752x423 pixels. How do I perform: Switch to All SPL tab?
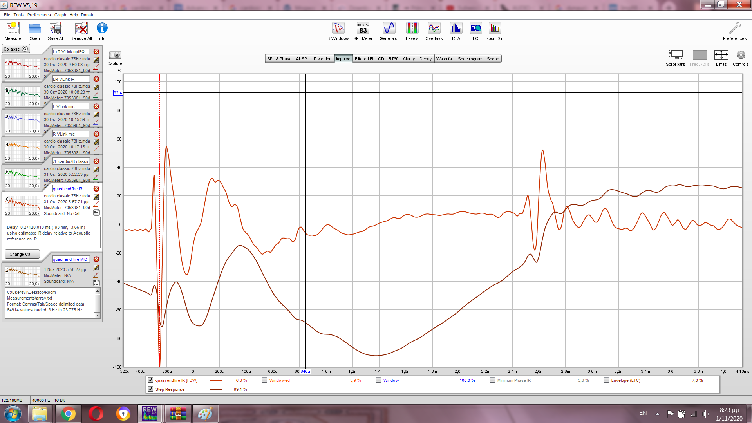point(302,59)
